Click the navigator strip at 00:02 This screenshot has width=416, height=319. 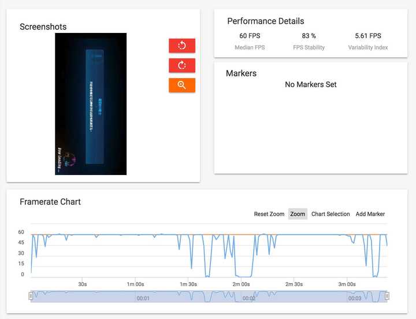[x=249, y=298]
